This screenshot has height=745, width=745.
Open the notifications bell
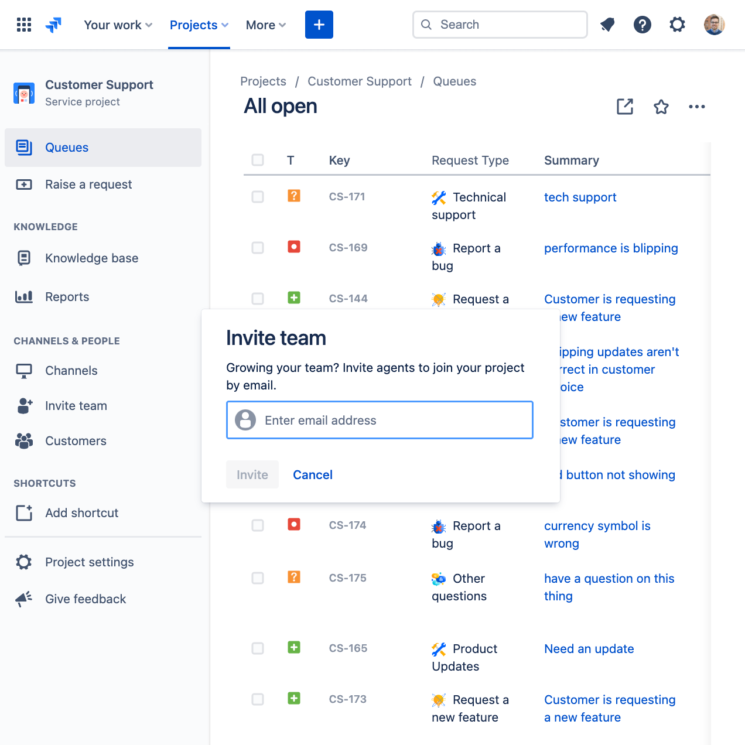(607, 25)
